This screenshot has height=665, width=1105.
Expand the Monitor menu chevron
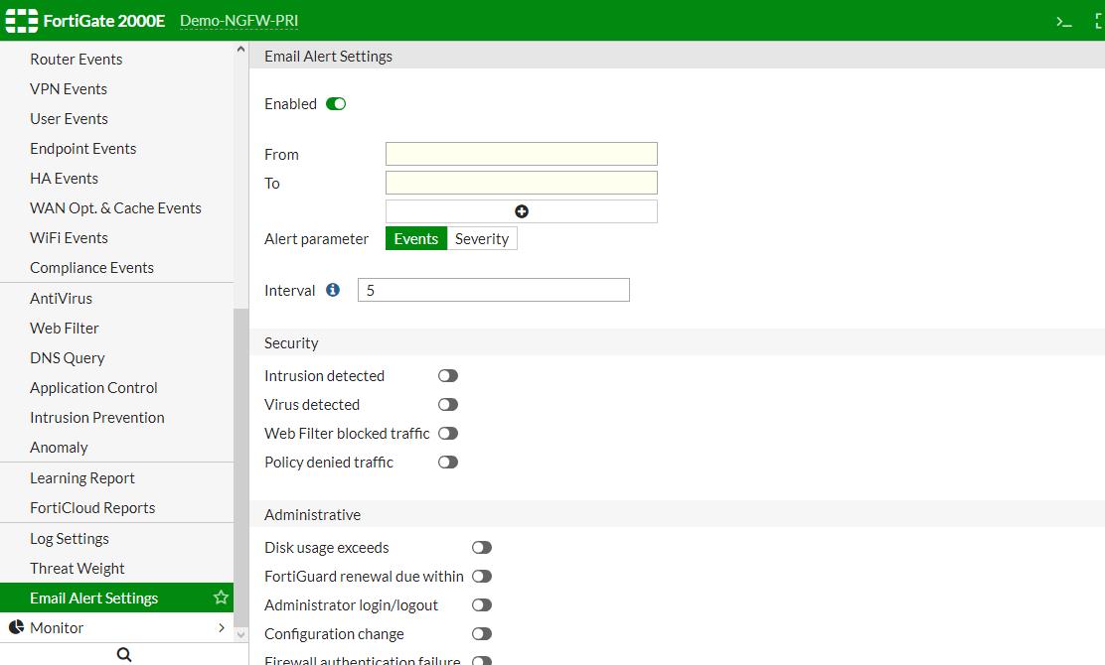[222, 627]
